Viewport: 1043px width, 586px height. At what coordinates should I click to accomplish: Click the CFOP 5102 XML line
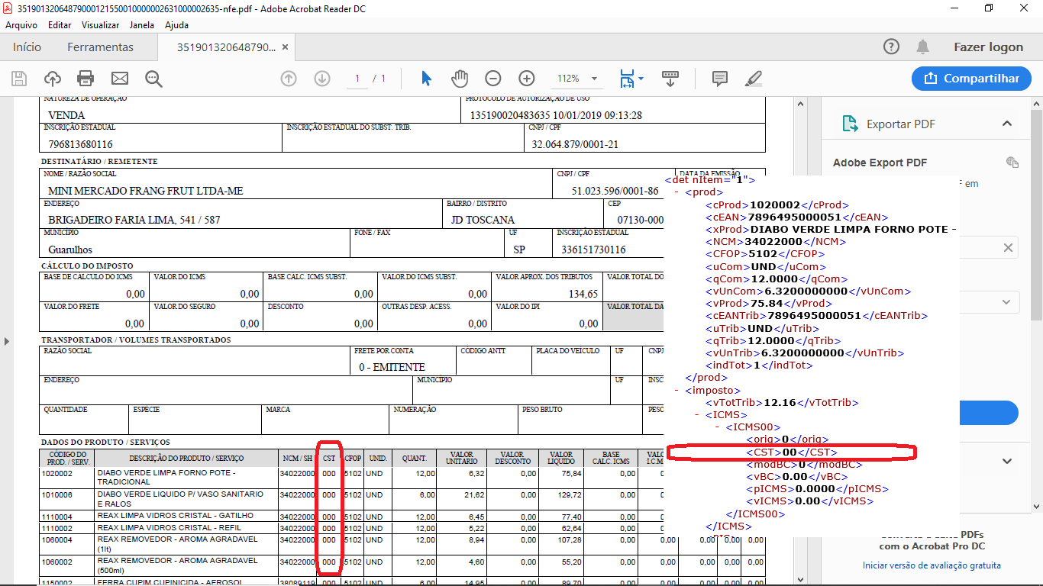coord(767,254)
